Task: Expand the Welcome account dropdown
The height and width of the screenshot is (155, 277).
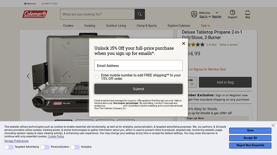Action: click(x=217, y=13)
